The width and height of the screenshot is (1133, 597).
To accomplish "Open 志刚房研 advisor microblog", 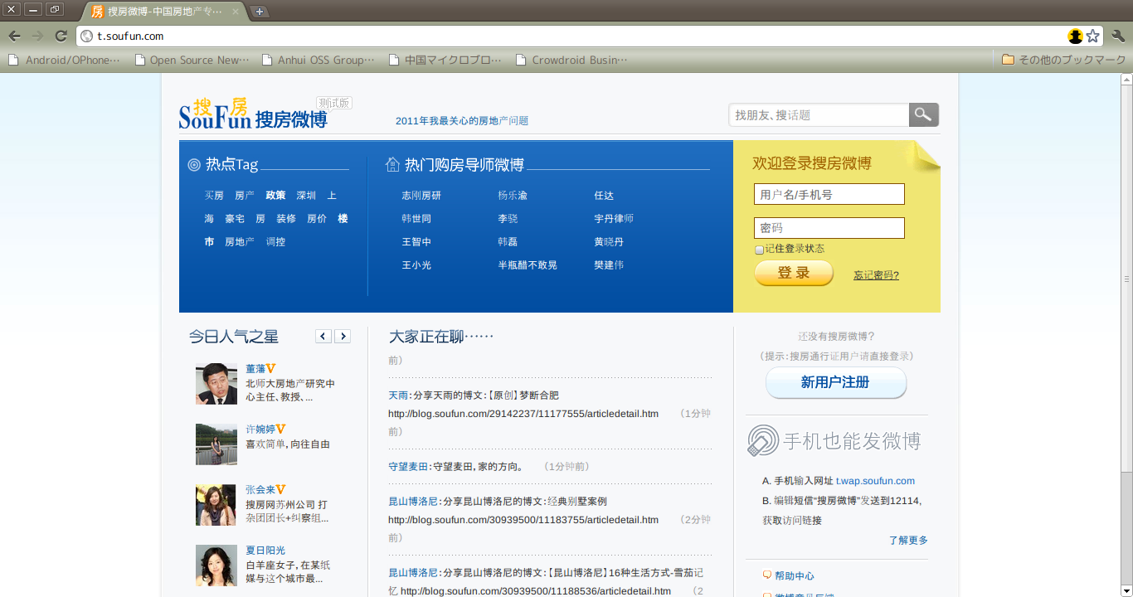I will [x=421, y=196].
